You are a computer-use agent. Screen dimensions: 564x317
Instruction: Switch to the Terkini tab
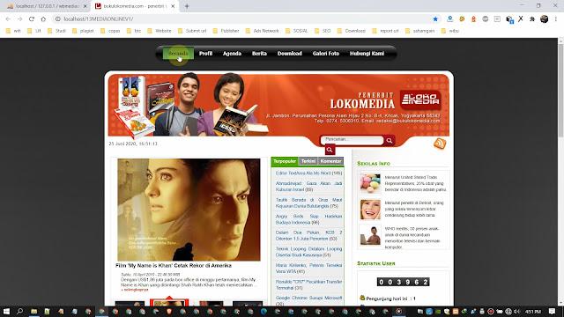tap(308, 161)
